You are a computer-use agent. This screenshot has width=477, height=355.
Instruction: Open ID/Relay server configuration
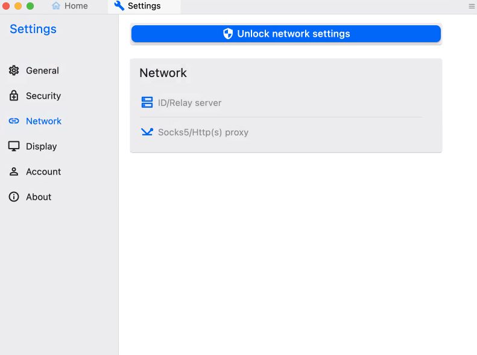pos(189,103)
